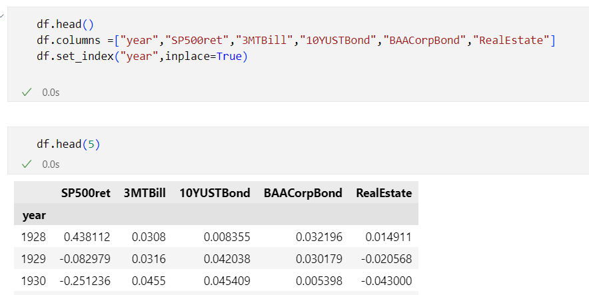Click the year index label in output table
Viewport: 589px width, 295px height.
click(x=34, y=216)
